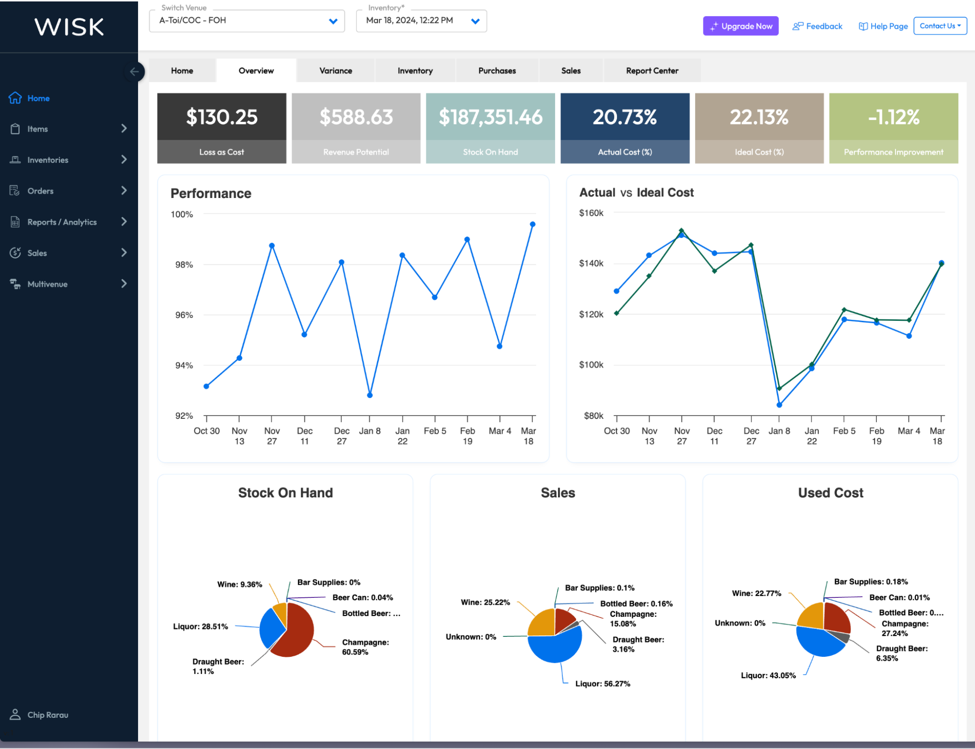Viewport: 975px width, 749px height.
Task: Click the Reports / Analytics icon
Action: (15, 221)
